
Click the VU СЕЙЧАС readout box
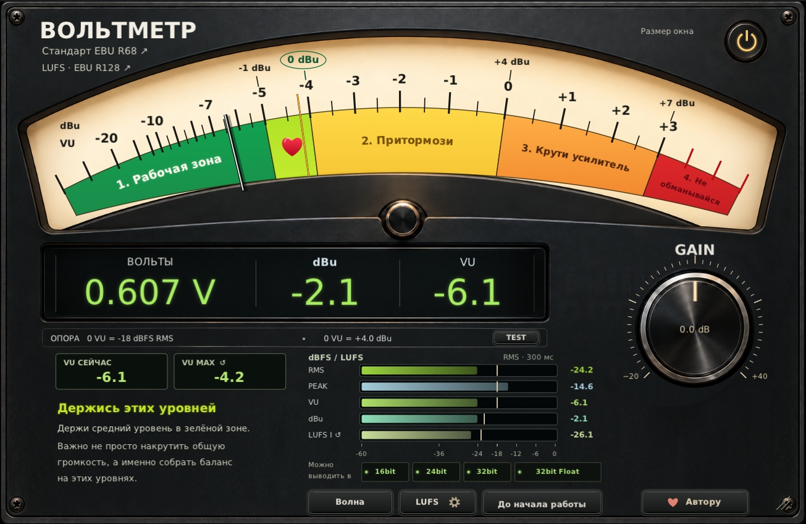click(112, 371)
